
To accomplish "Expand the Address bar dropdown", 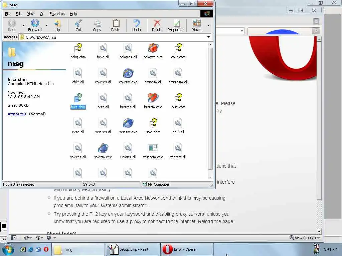I will tap(208, 37).
